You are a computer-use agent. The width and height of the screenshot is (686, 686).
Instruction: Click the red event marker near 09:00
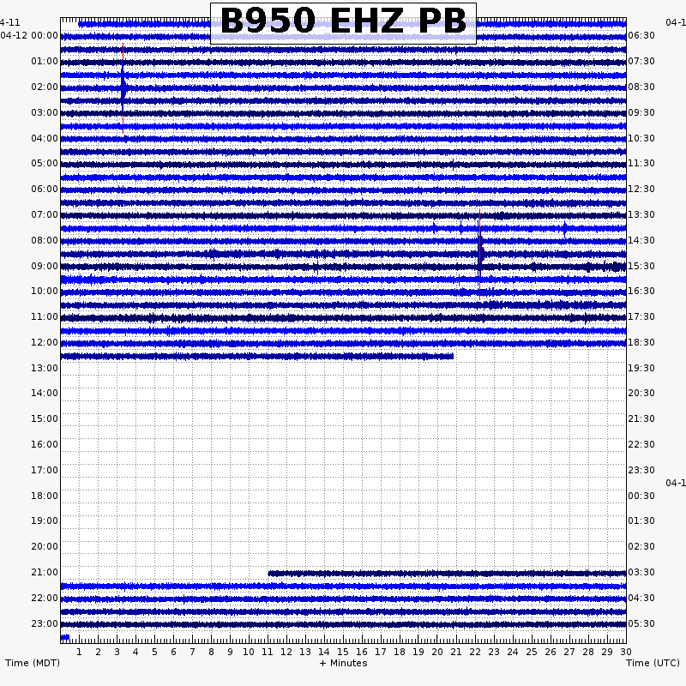tap(479, 255)
